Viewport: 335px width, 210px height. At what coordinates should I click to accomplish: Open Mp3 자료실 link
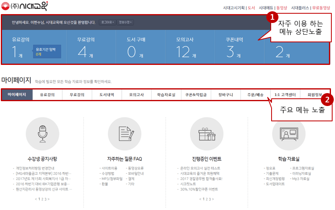tap(301, 179)
